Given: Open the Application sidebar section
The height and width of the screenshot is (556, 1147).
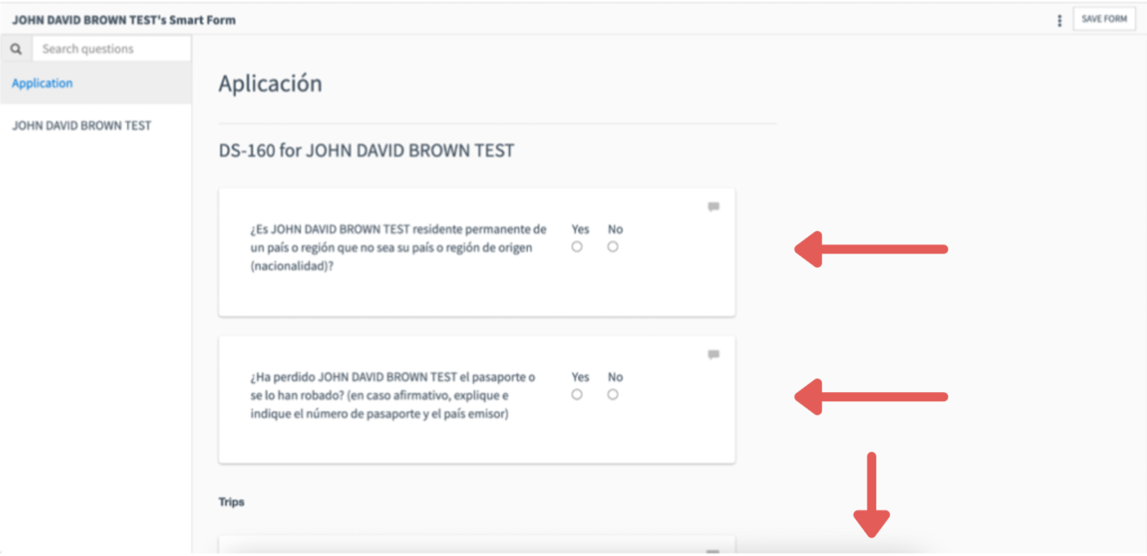Looking at the screenshot, I should point(96,83).
